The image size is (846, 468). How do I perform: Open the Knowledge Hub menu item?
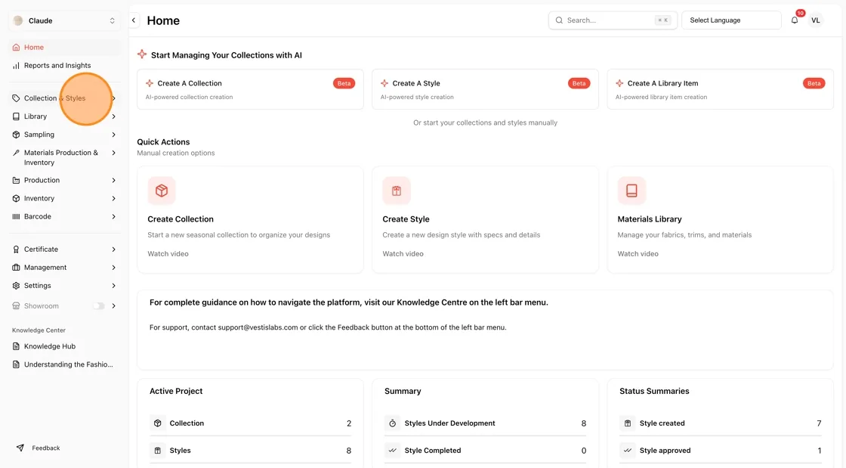click(64, 346)
